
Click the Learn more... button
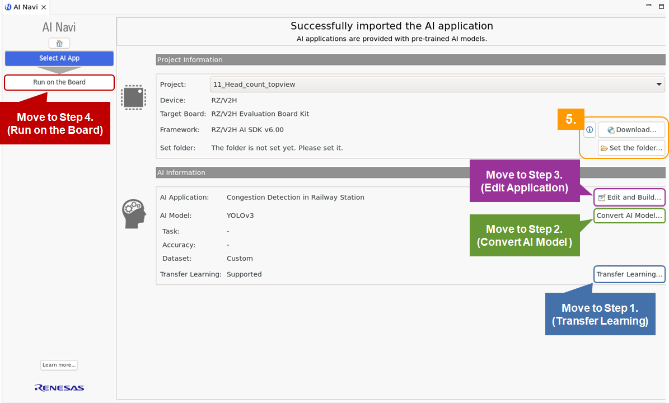click(x=59, y=365)
